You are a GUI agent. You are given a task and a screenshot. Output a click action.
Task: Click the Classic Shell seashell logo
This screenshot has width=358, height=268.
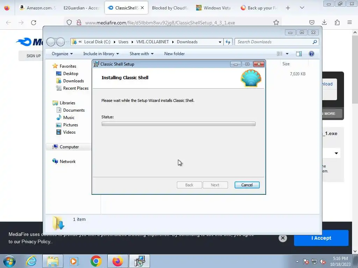(x=251, y=78)
